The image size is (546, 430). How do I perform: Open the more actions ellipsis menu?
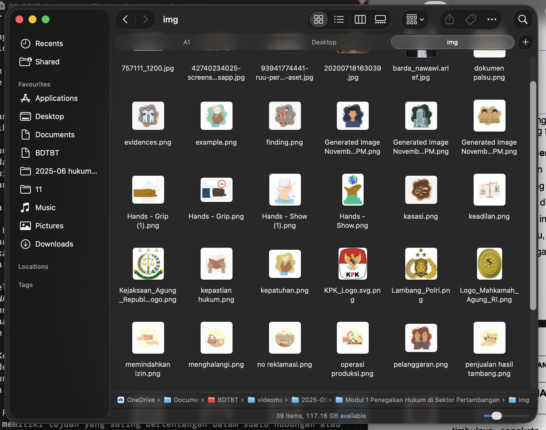click(492, 19)
